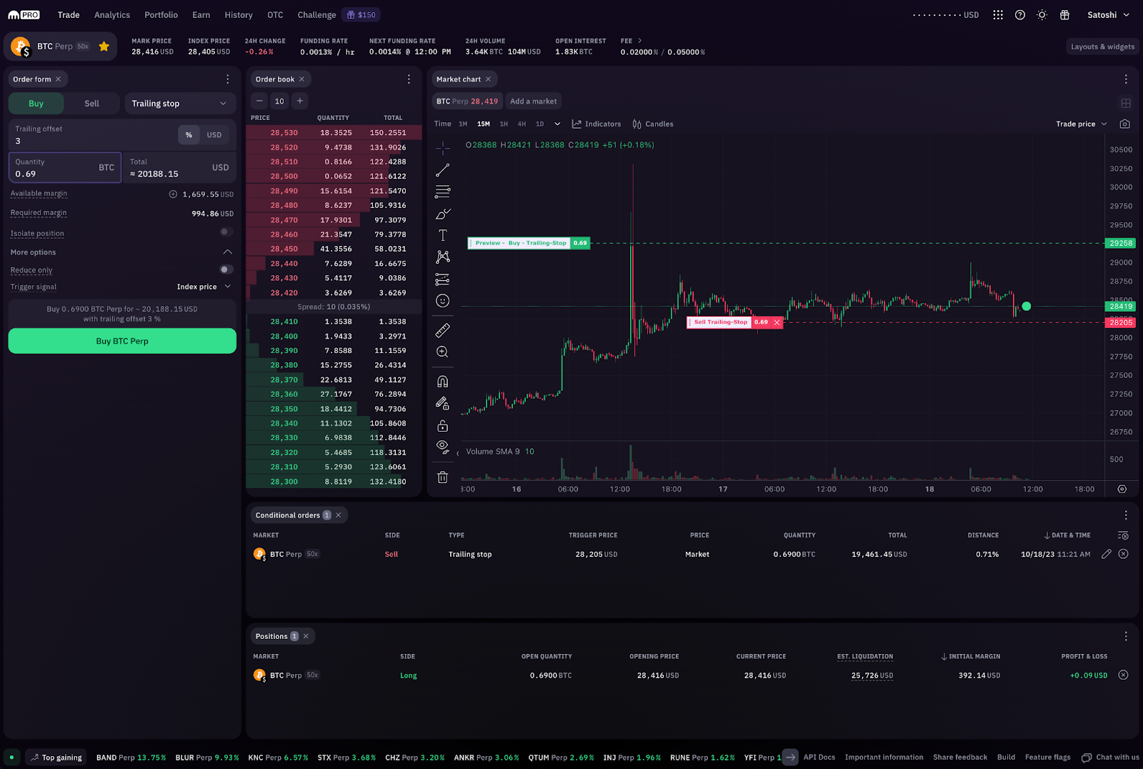1143x769 pixels.
Task: Click the Quantity BTC input field
Action: point(65,168)
